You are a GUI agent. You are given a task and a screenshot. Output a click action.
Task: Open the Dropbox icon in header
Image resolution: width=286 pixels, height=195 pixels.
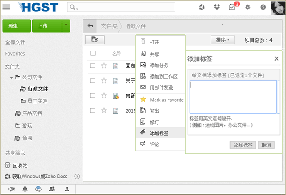pos(217,7)
